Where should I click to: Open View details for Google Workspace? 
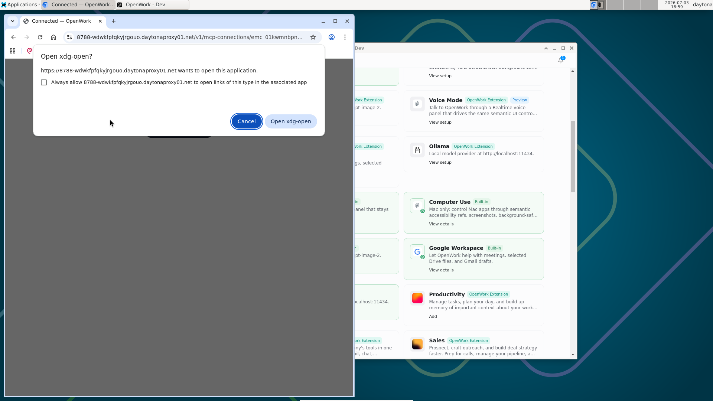441,270
